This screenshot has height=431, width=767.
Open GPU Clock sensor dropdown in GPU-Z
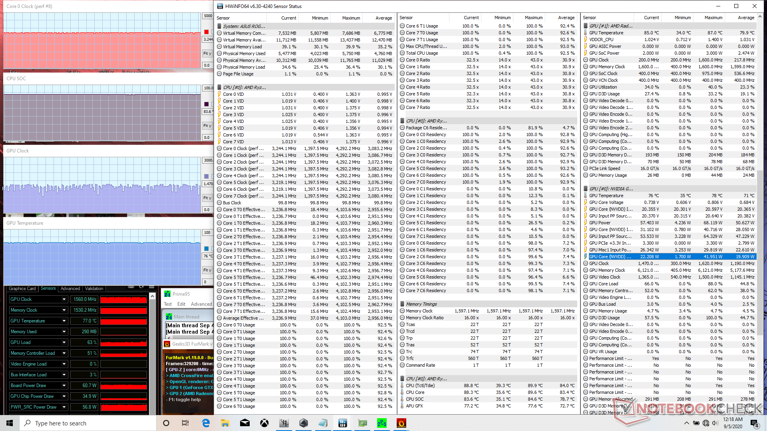64,299
